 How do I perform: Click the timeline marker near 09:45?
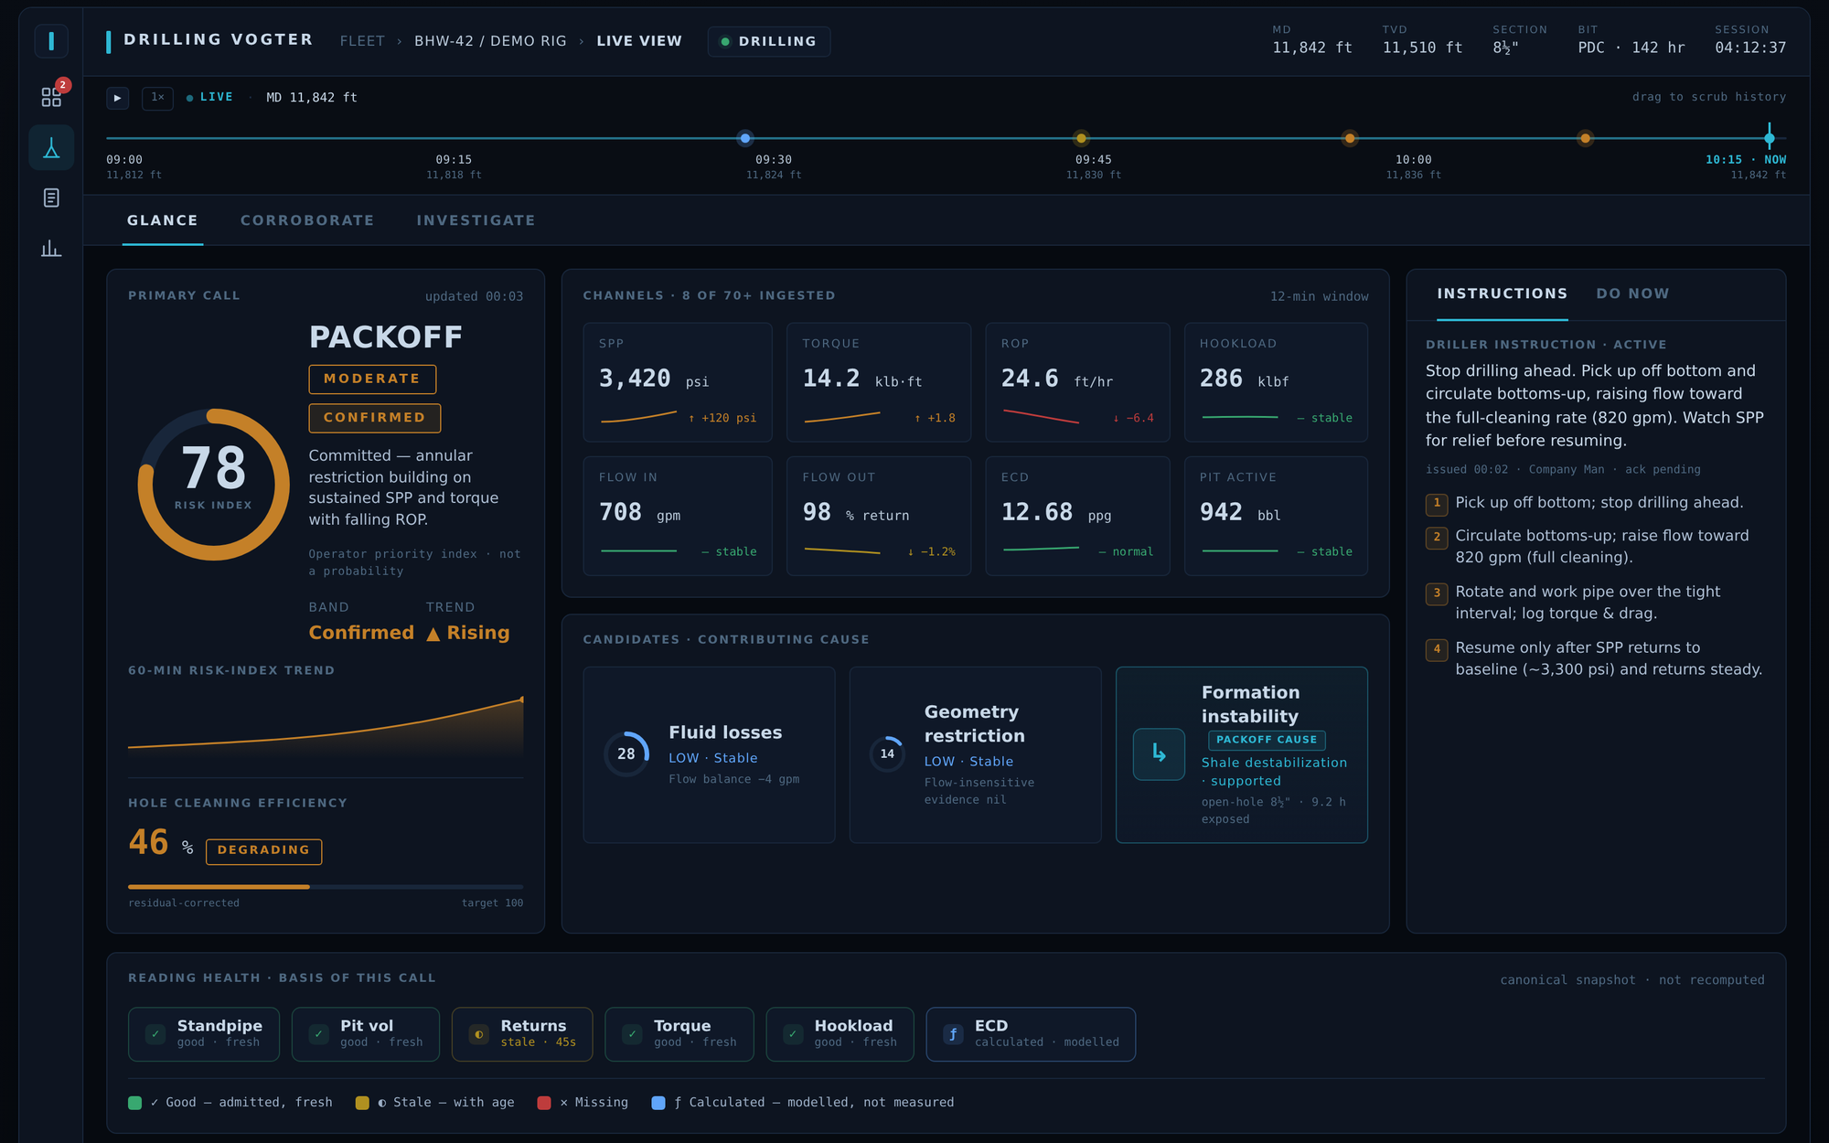[x=1081, y=138]
